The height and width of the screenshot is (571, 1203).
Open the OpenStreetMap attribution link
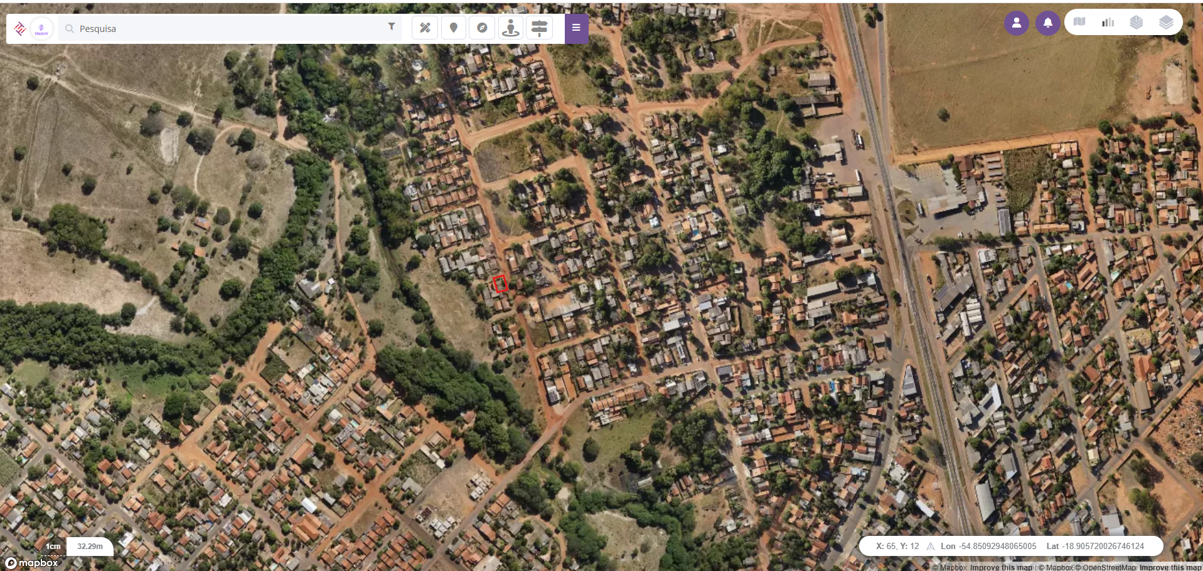[x=1109, y=567]
